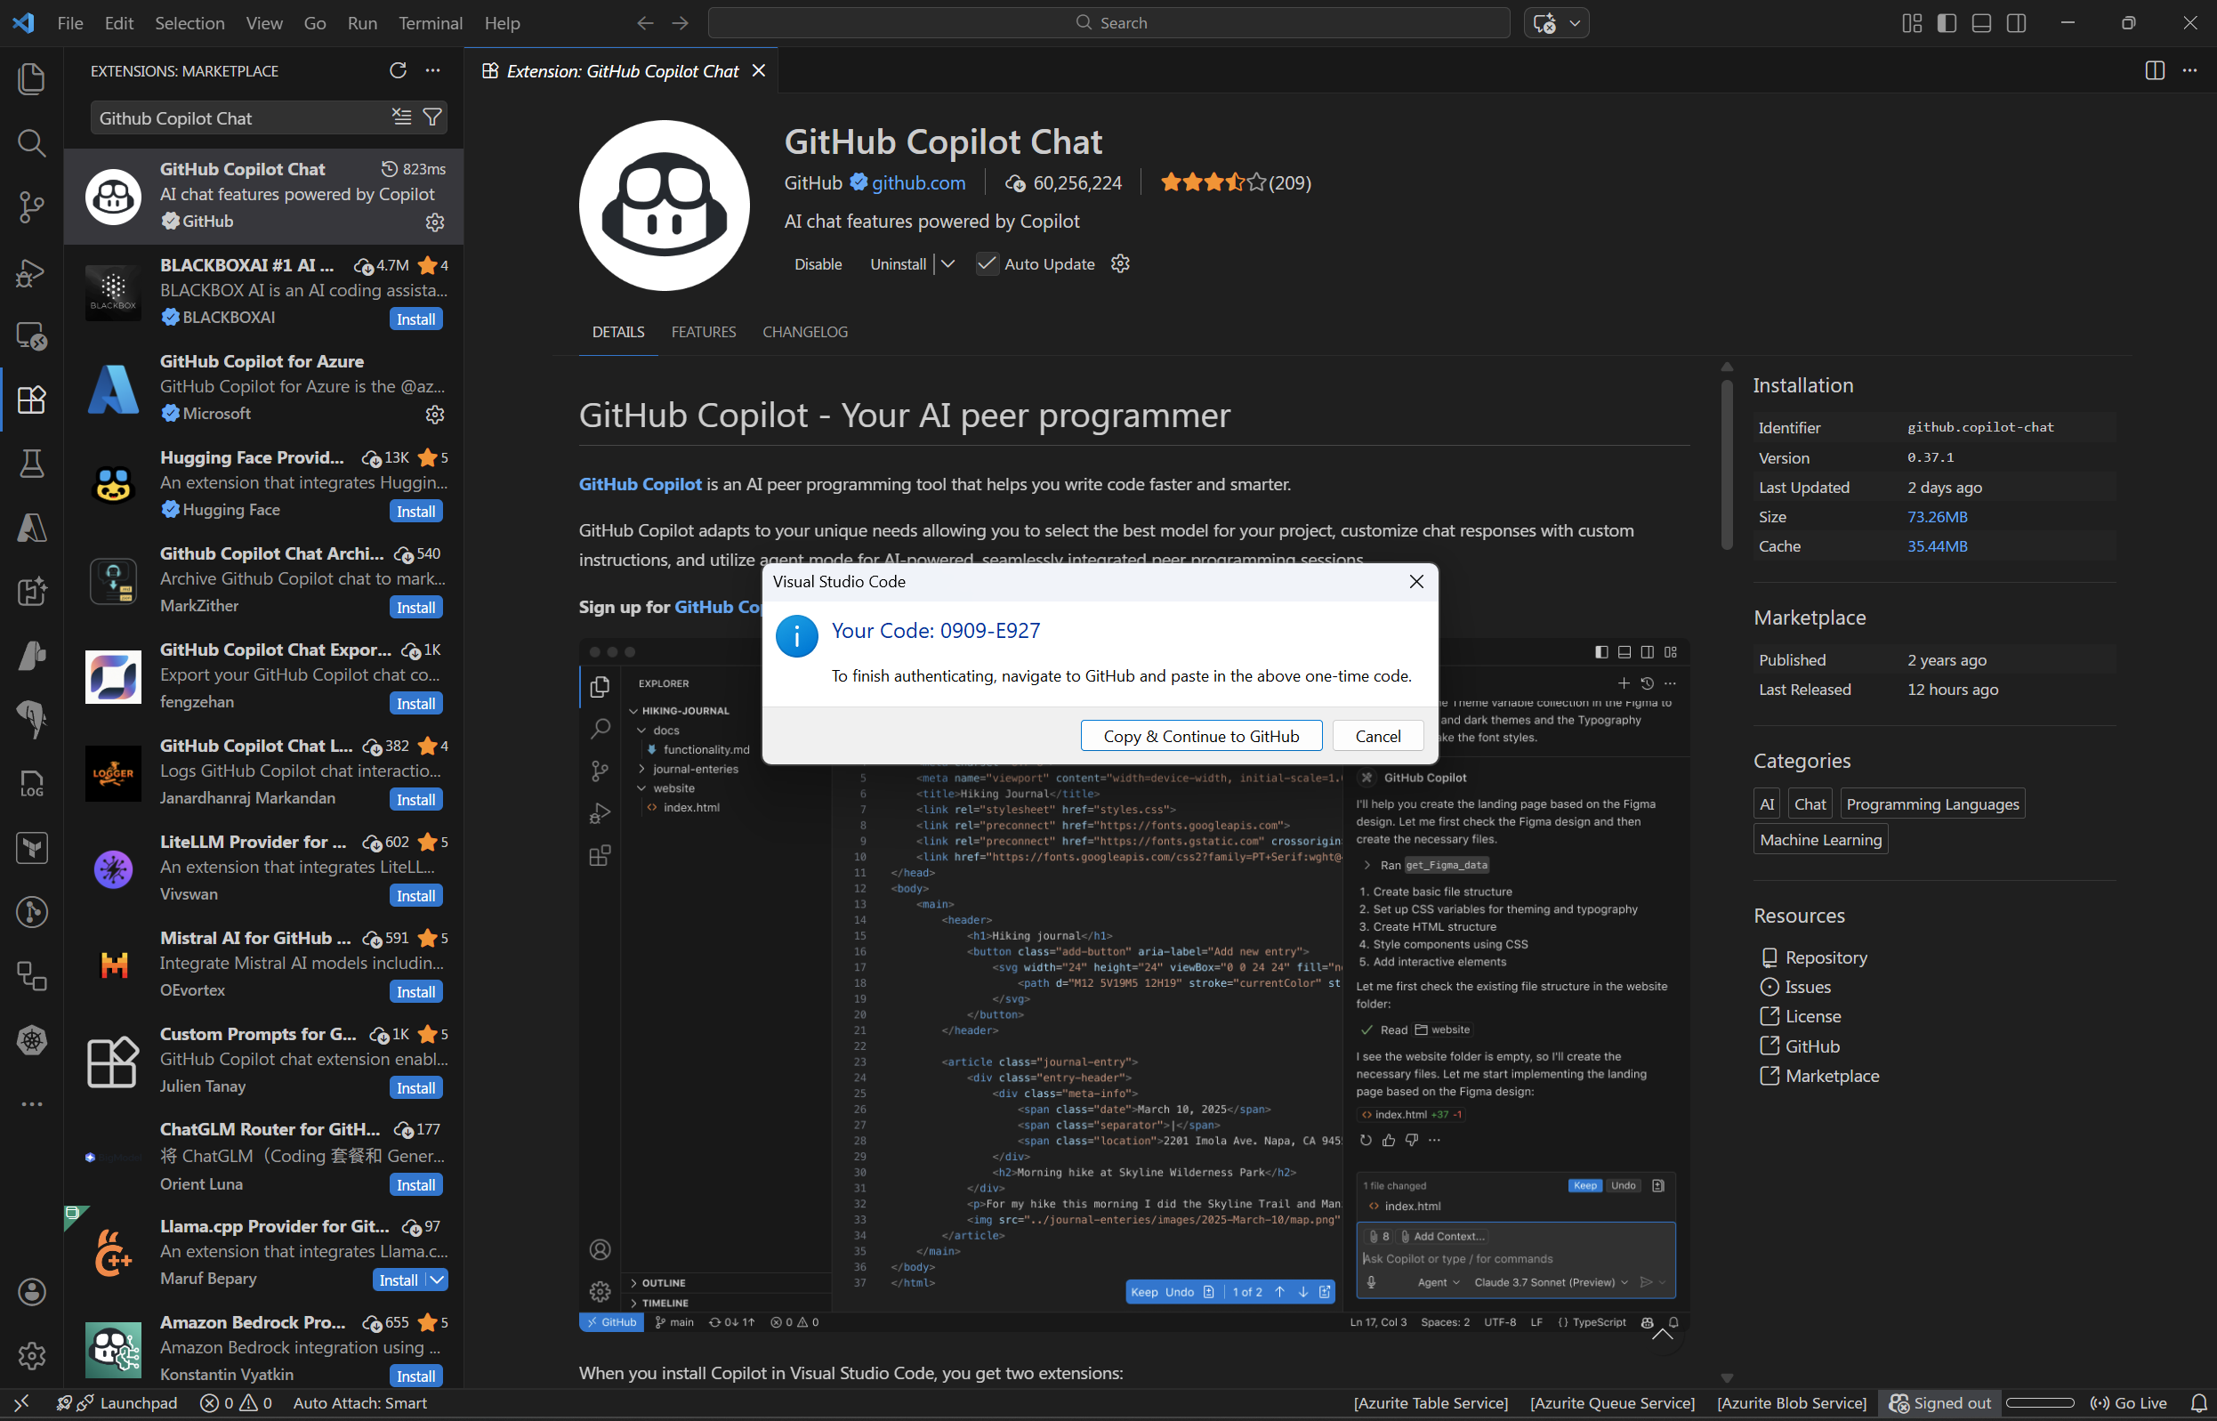Split the editor to the right
Screen dimensions: 2217x1421
(x=2154, y=70)
